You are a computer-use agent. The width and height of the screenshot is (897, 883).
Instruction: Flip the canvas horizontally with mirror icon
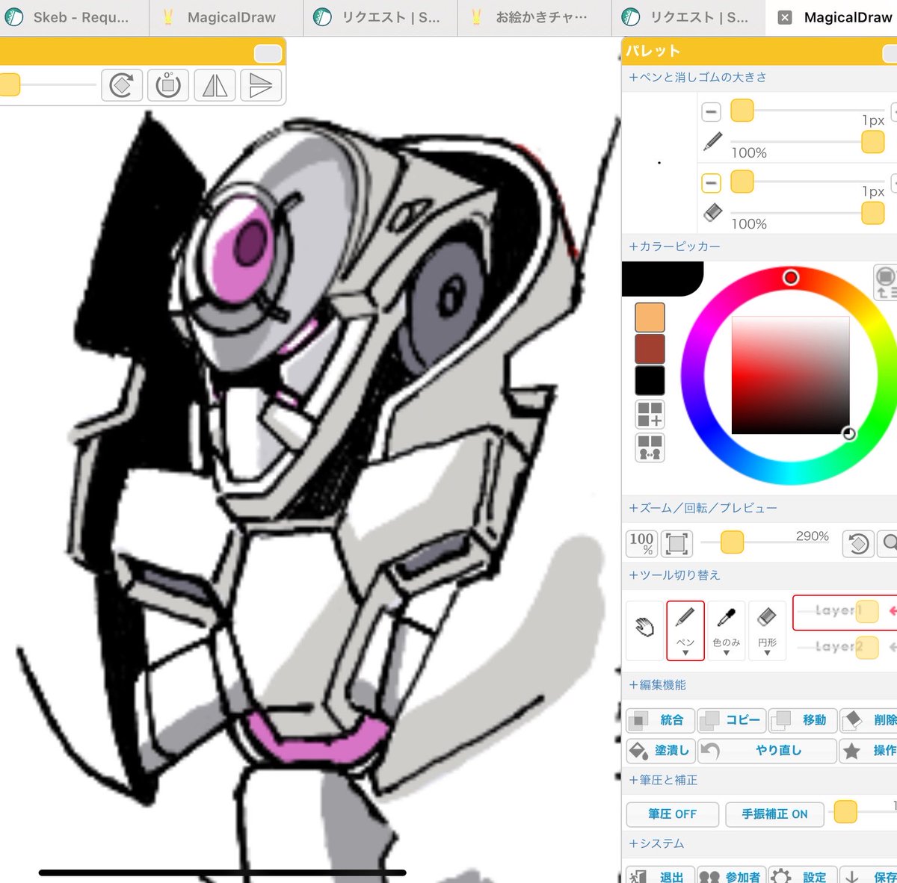click(215, 85)
